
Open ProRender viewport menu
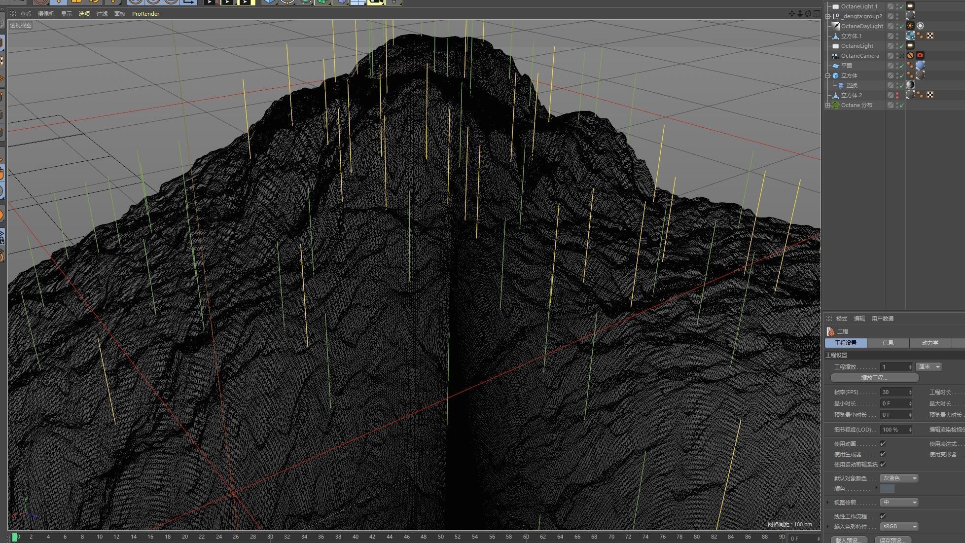coord(145,14)
